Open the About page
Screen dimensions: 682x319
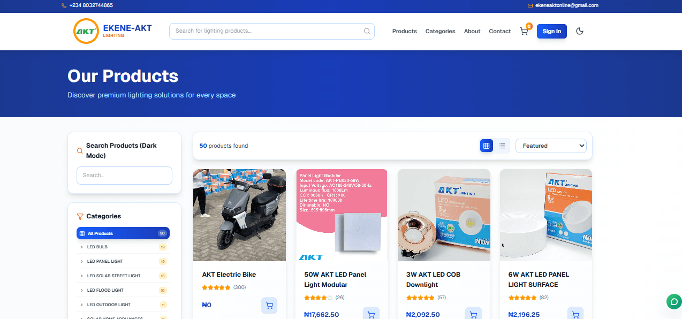(x=472, y=31)
